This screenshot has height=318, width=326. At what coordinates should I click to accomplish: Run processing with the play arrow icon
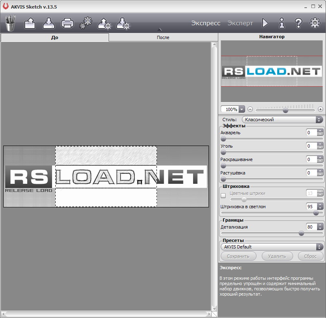[x=265, y=23]
